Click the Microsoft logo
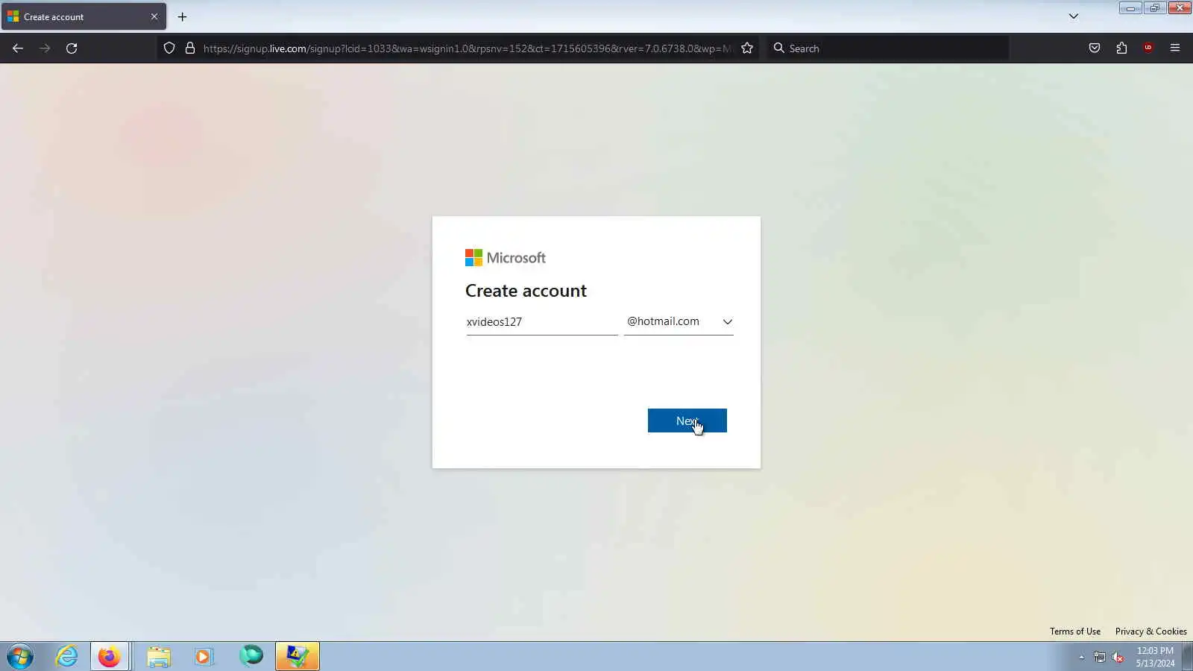Image resolution: width=1193 pixels, height=671 pixels. tap(506, 258)
